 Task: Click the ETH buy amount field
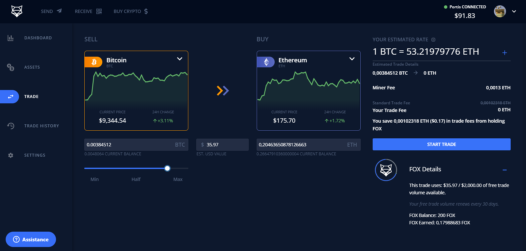pyautogui.click(x=309, y=145)
